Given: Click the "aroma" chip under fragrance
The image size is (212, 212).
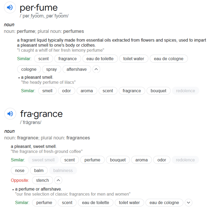Looking at the screenshot, I should (x=142, y=160).
